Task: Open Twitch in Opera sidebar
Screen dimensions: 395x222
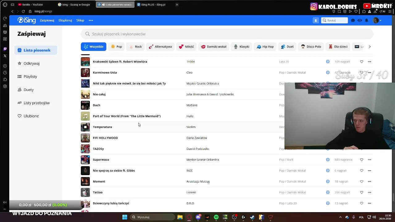Action: (5, 49)
